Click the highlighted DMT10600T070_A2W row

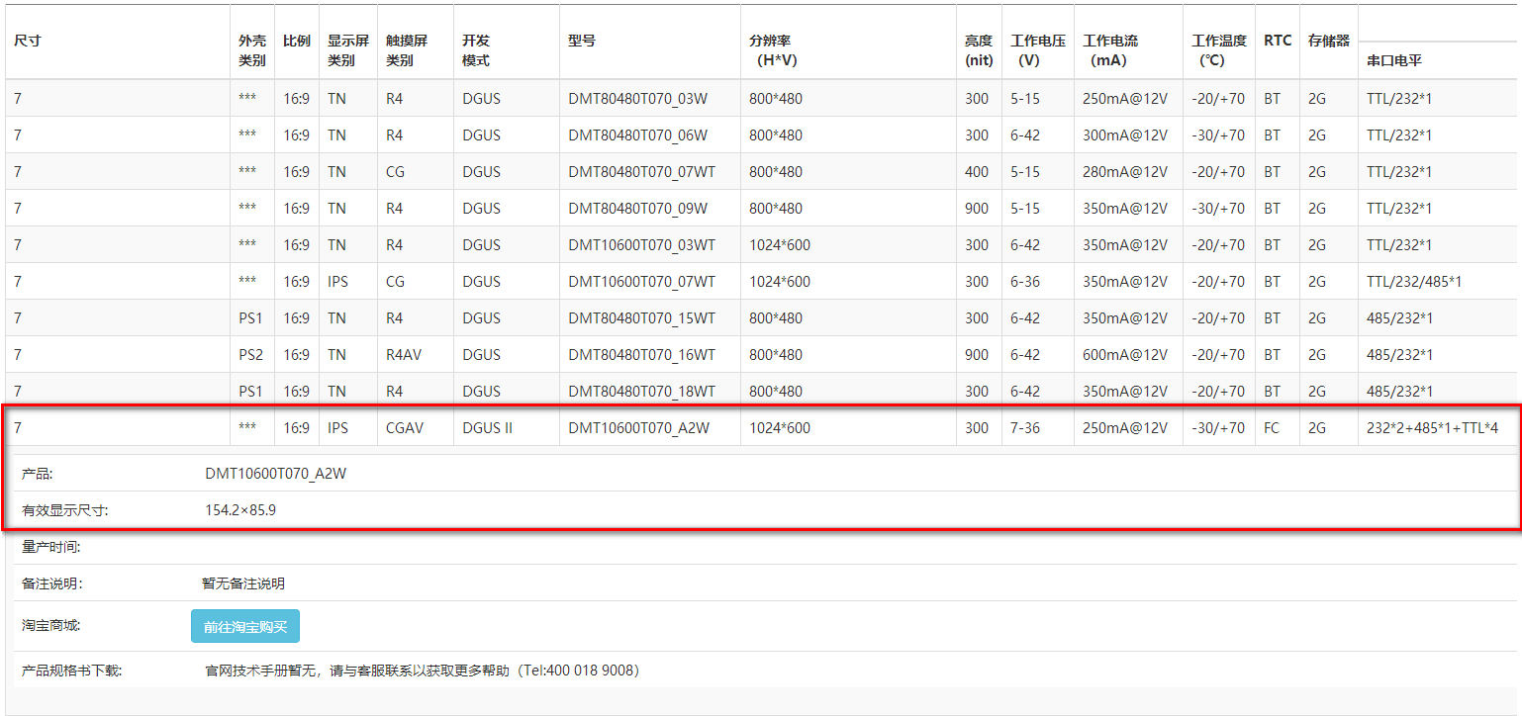[x=637, y=427]
